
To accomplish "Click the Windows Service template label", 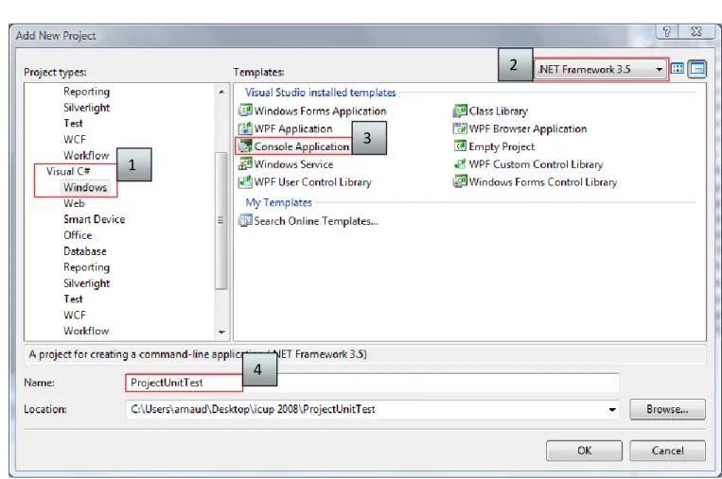I will [293, 164].
